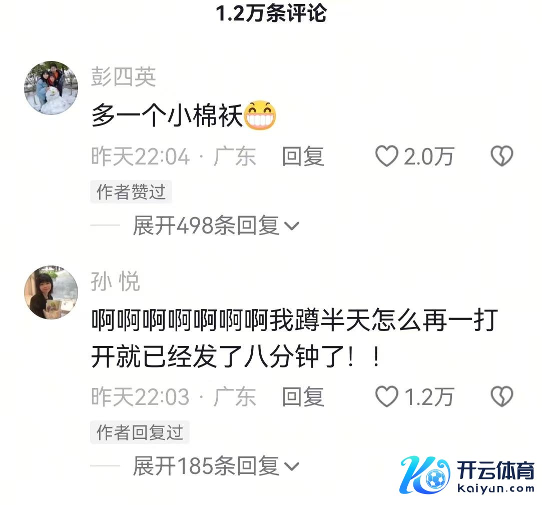Click the 作者赞过 tag

click(131, 191)
